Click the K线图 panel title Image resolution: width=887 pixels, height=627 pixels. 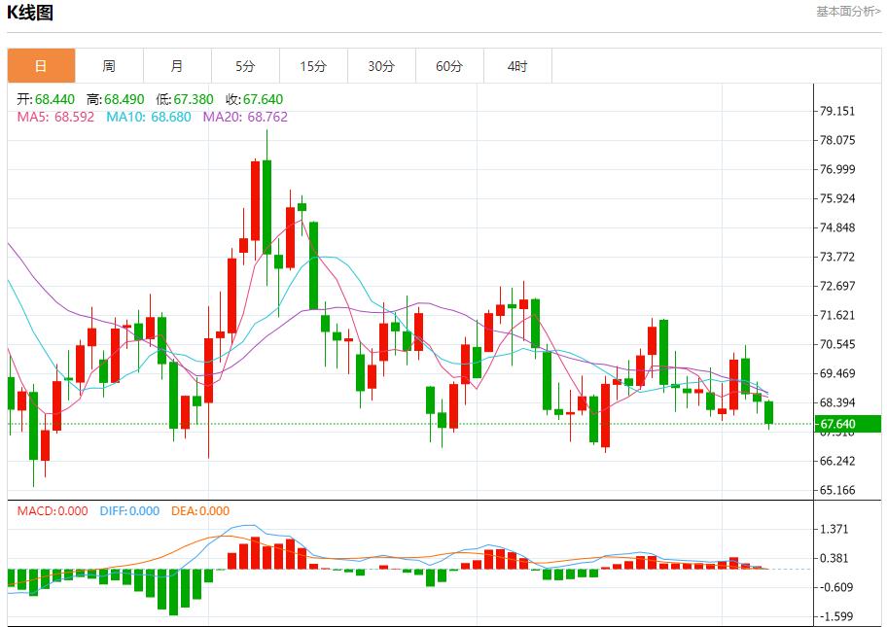31,13
